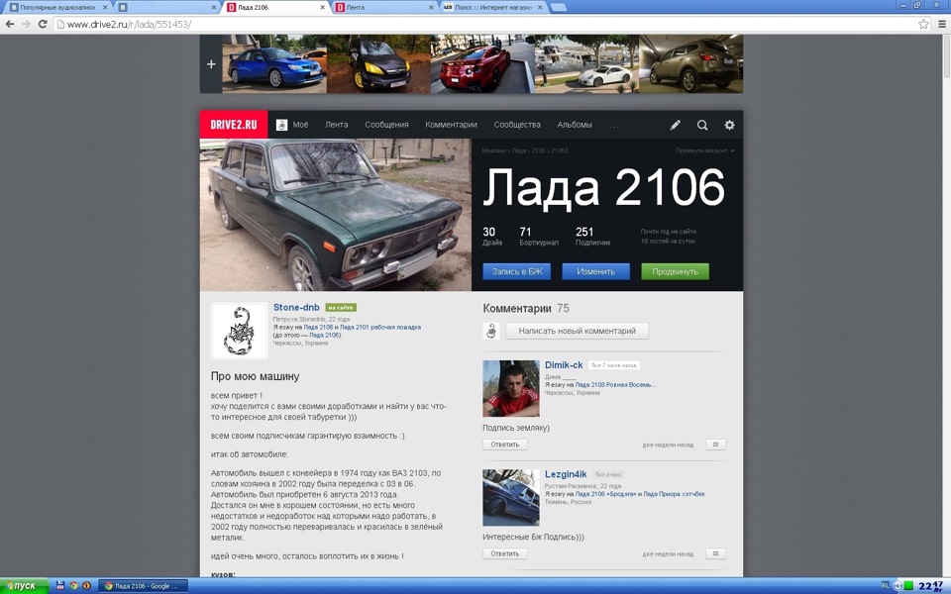The image size is (951, 594).
Task: Switch to Популярные аудиозаписи tab
Action: 57,7
